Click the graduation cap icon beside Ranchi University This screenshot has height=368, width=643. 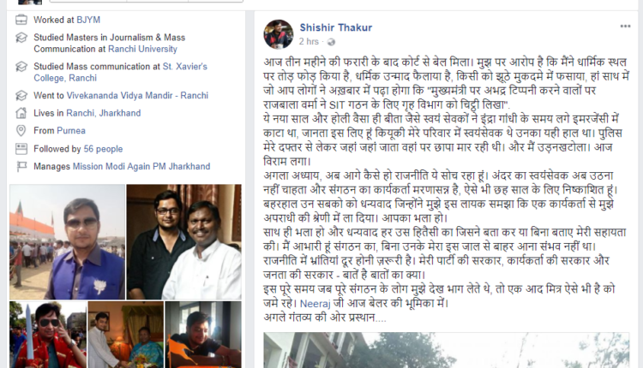pyautogui.click(x=21, y=38)
